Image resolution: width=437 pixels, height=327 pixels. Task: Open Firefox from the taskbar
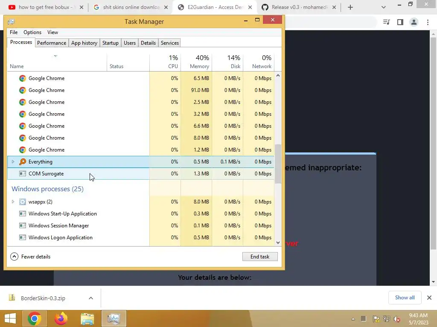[x=61, y=318]
